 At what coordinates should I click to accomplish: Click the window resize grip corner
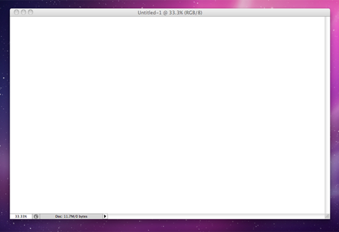[x=327, y=216]
